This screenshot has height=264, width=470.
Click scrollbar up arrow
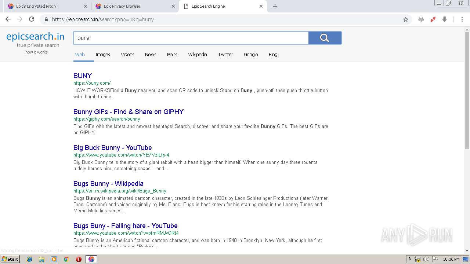(x=467, y=29)
